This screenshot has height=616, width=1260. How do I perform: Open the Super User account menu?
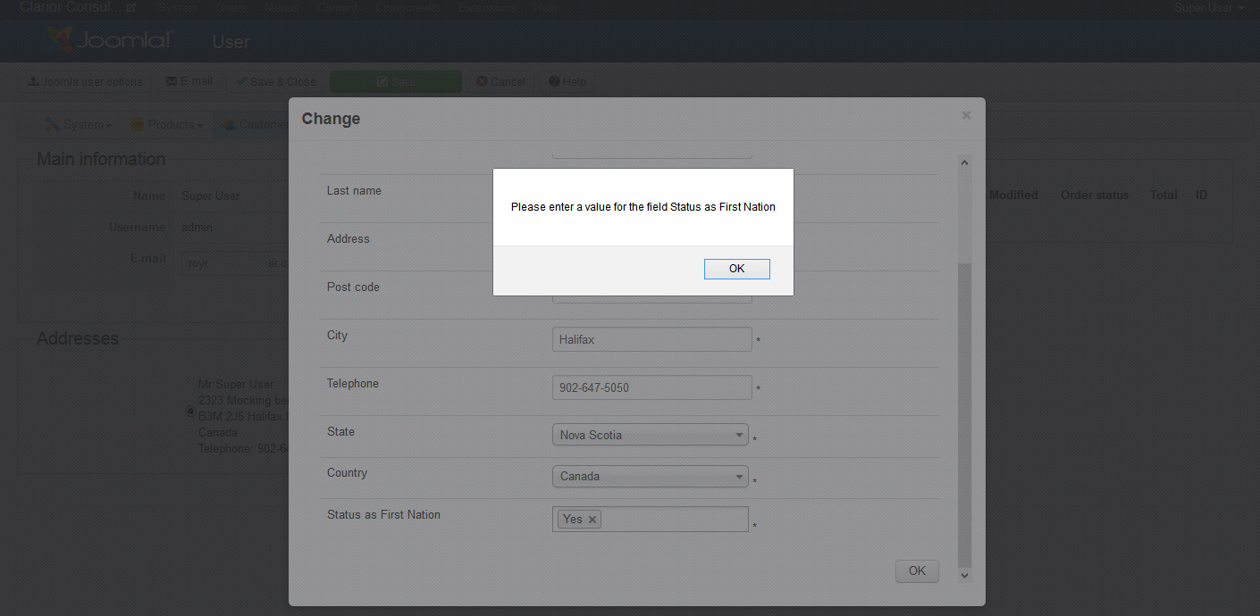1208,8
